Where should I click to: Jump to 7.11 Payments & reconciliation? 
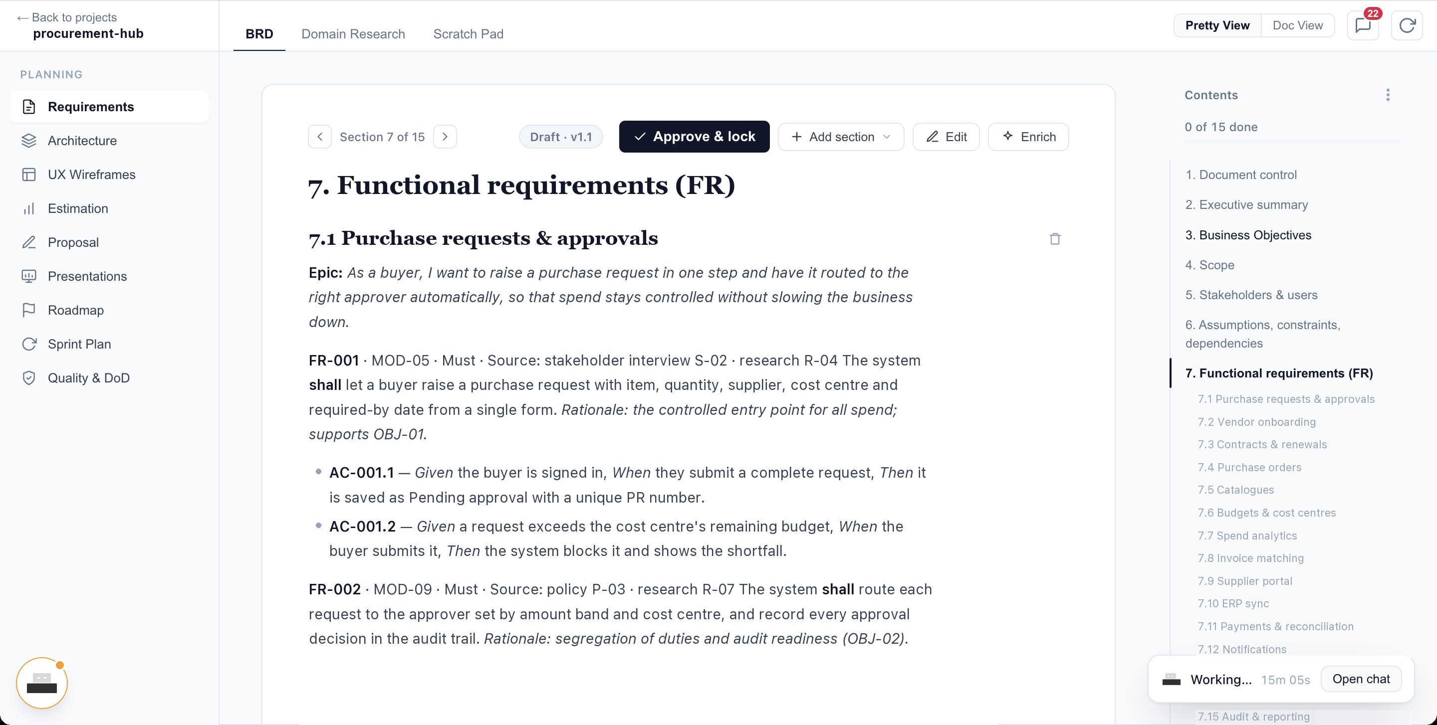click(x=1276, y=626)
